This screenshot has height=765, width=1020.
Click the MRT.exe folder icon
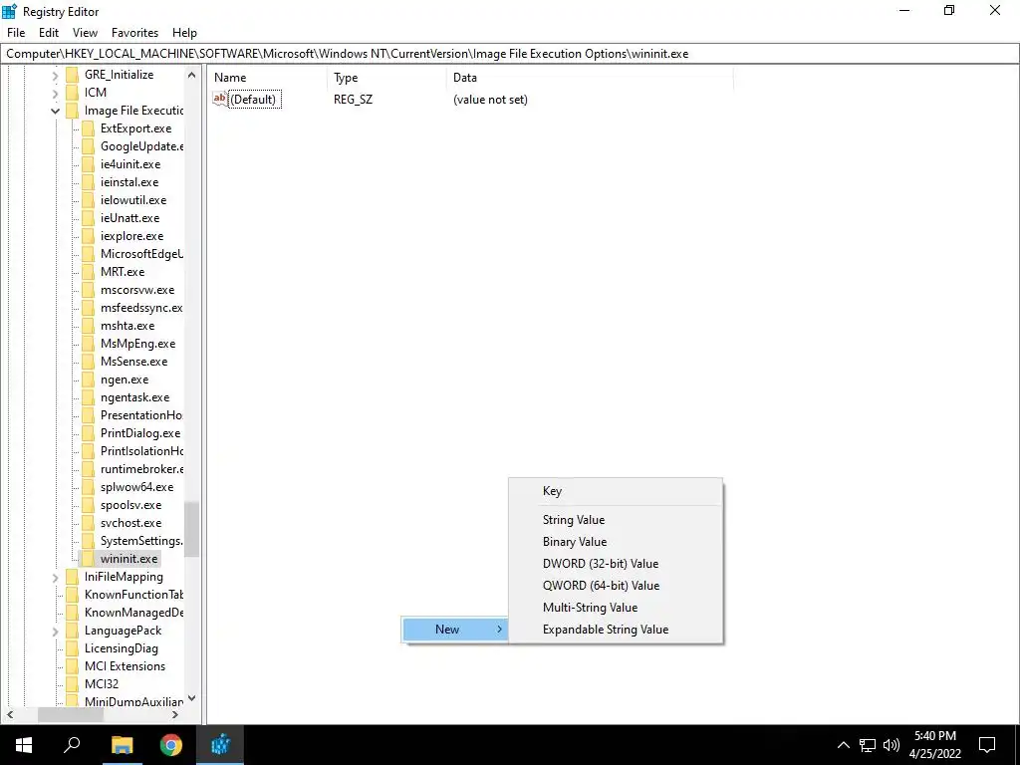88,272
